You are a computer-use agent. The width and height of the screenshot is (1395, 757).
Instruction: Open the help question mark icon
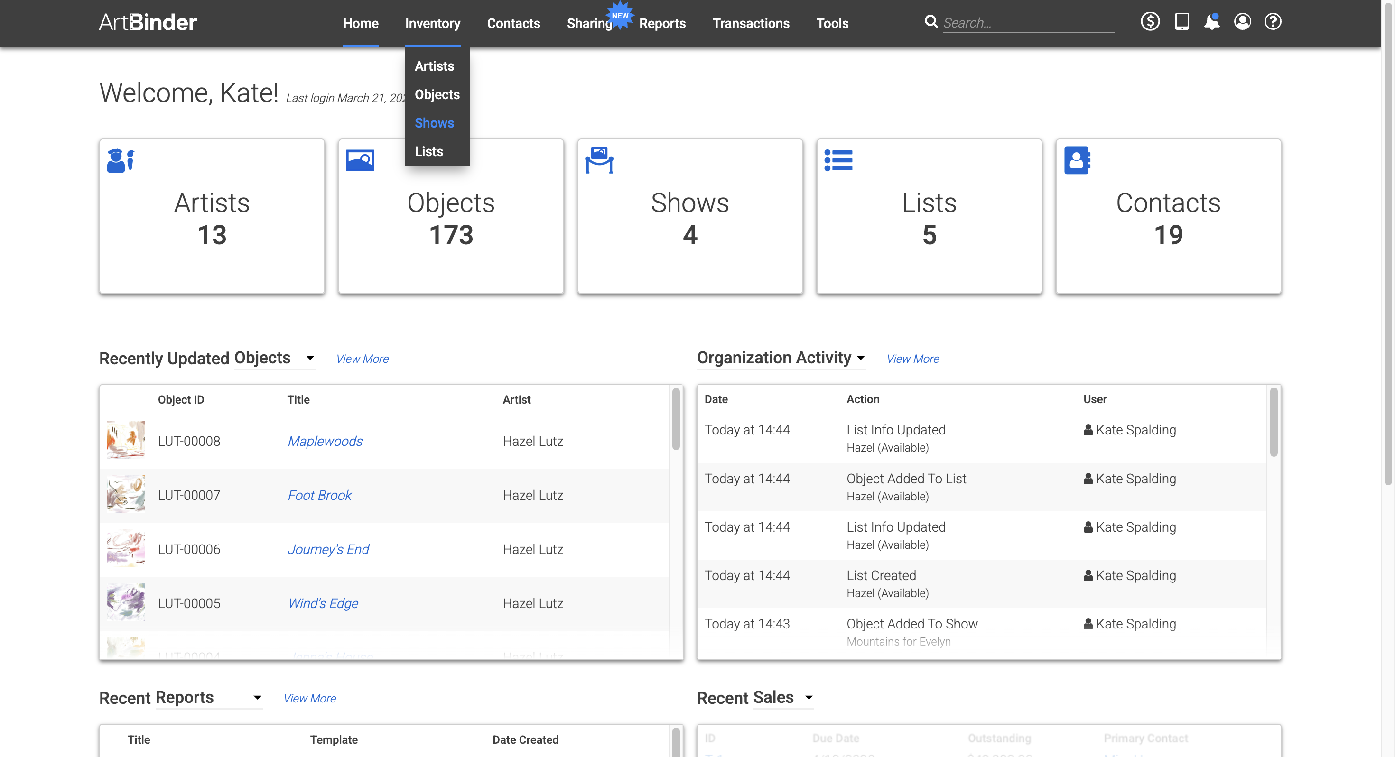click(1273, 22)
